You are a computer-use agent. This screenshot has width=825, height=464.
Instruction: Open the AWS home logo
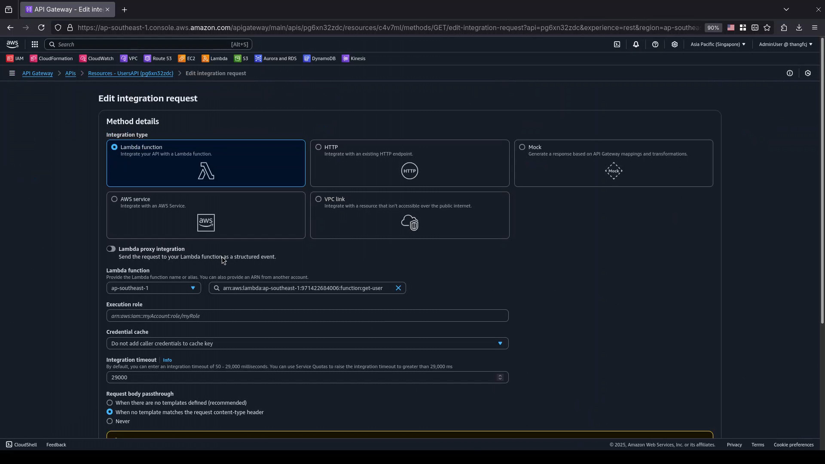point(12,44)
